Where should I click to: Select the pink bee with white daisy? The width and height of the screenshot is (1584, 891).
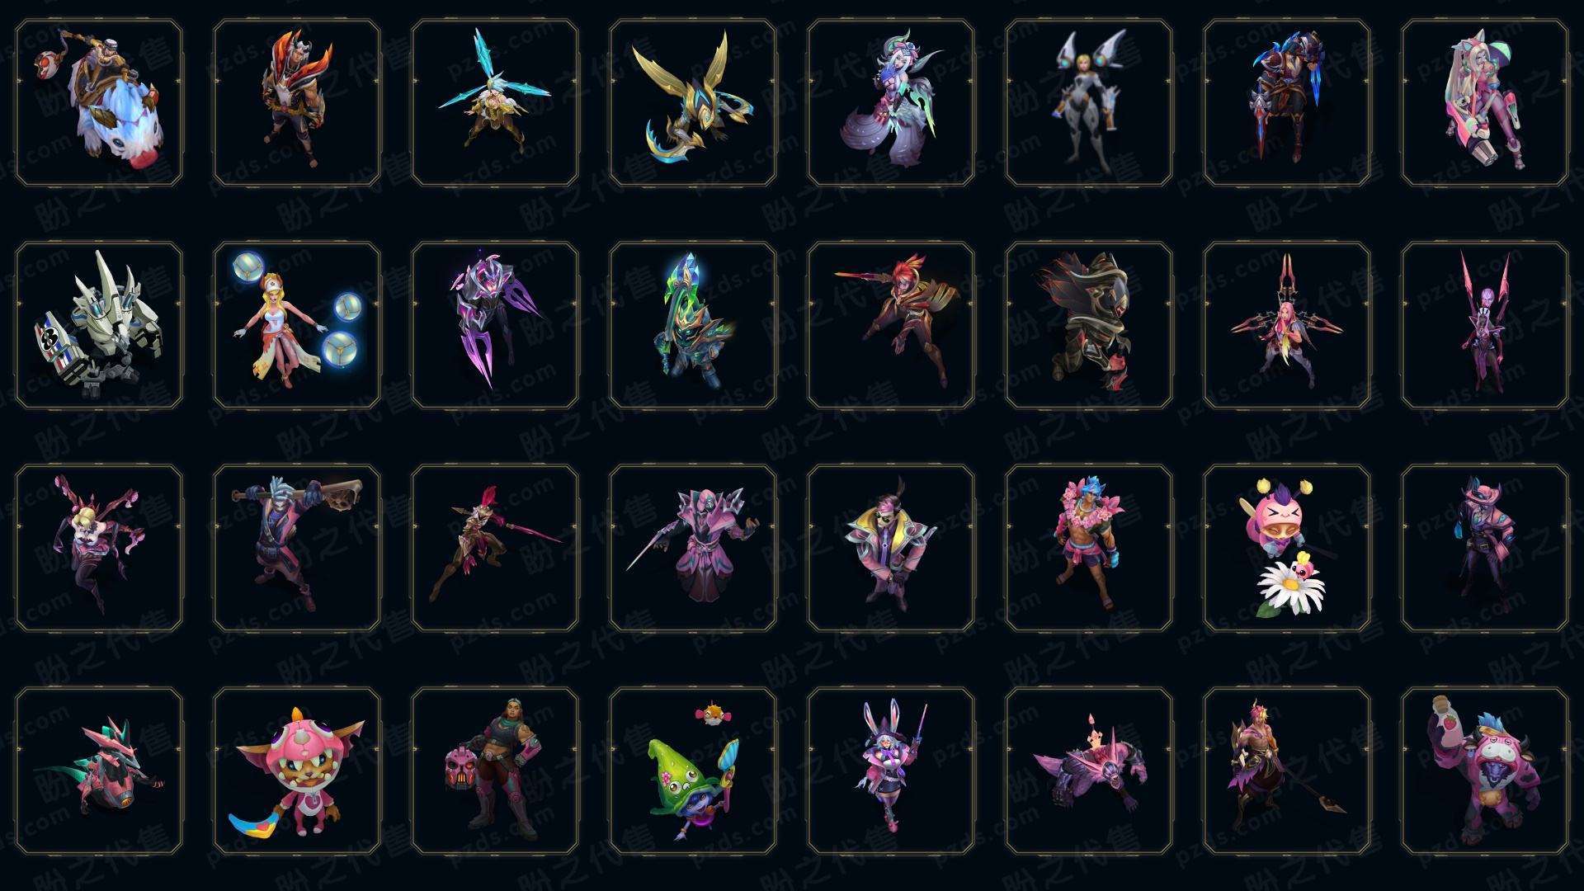coord(1287,548)
